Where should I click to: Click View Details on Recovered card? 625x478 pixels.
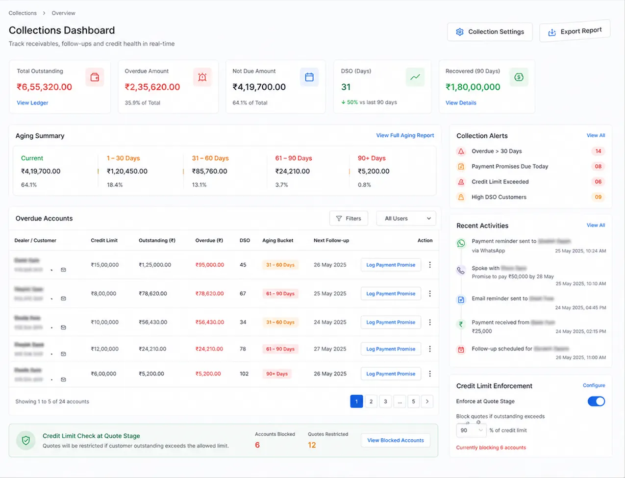pyautogui.click(x=461, y=103)
